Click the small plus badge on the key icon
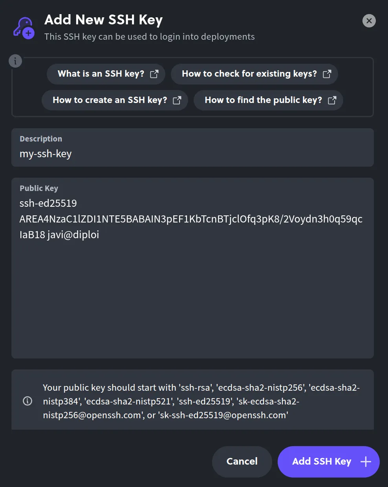This screenshot has height=487, width=388. (x=29, y=33)
